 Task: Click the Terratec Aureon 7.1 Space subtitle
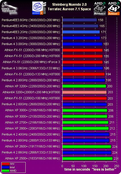pos(69,9)
